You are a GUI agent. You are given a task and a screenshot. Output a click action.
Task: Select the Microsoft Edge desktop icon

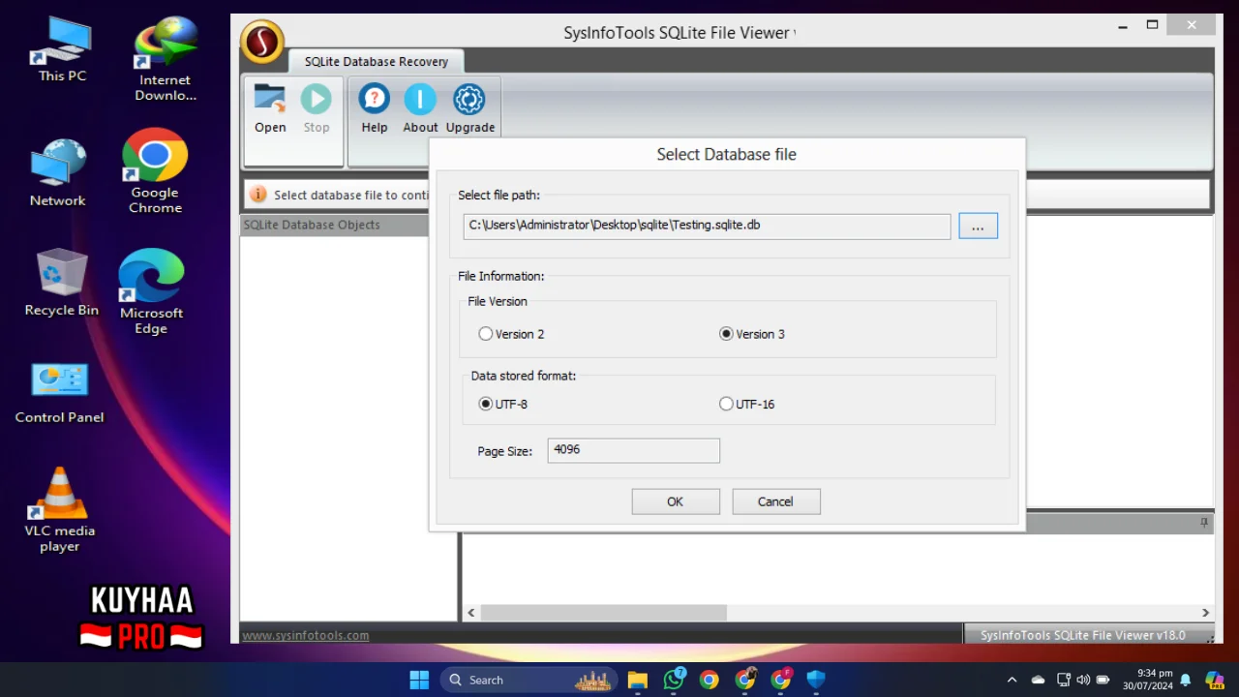tap(151, 292)
